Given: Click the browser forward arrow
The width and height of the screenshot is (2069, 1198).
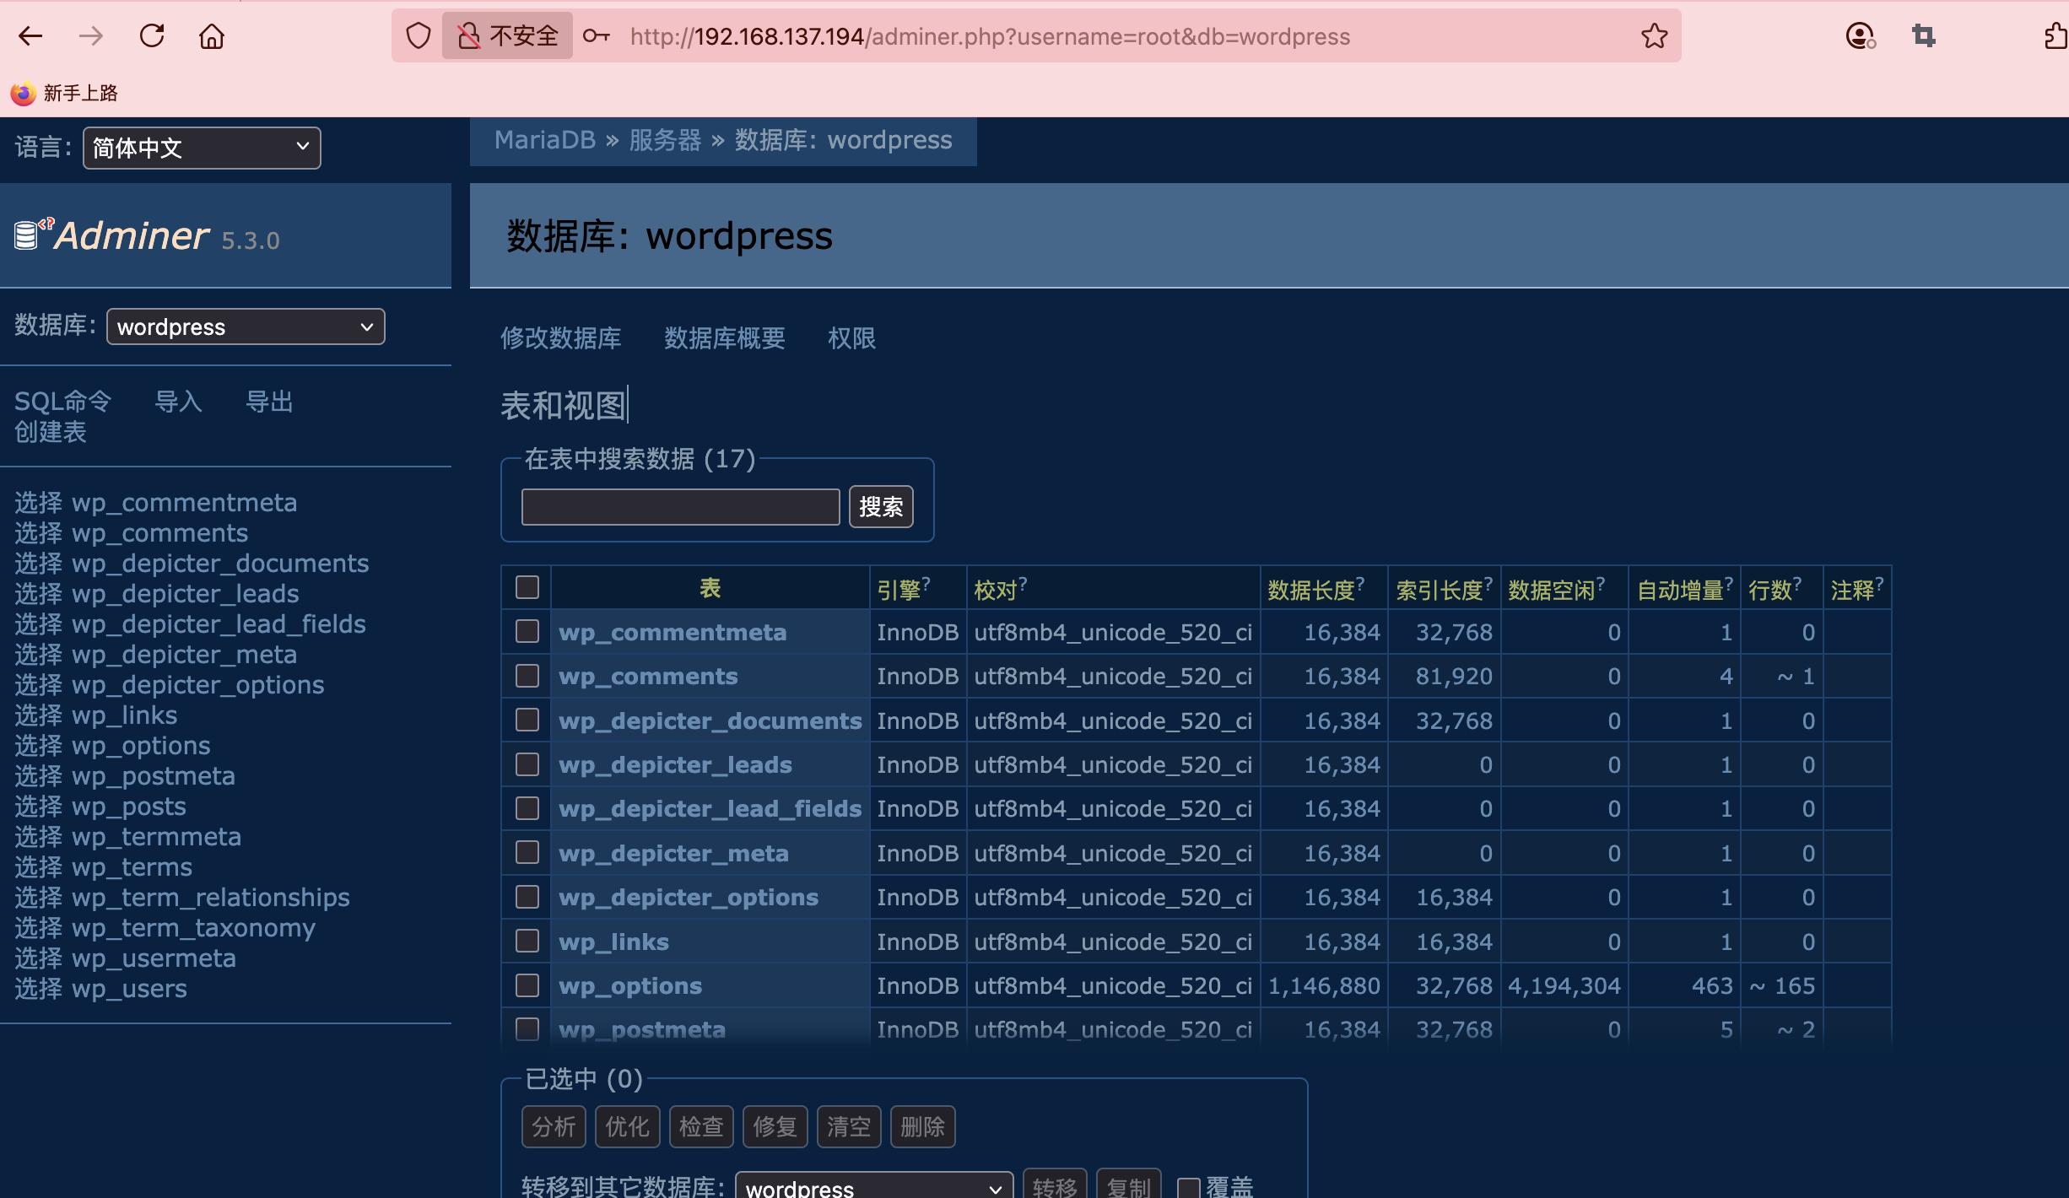Looking at the screenshot, I should [91, 36].
